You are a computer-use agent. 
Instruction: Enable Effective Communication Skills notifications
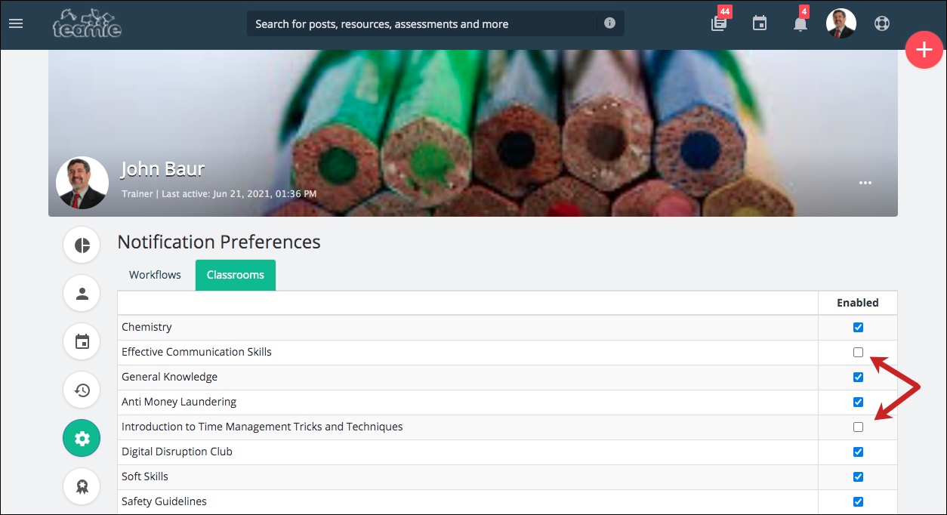click(x=858, y=352)
